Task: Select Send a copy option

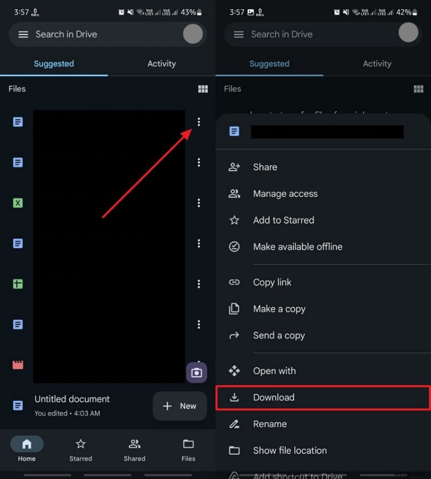Action: (x=323, y=336)
